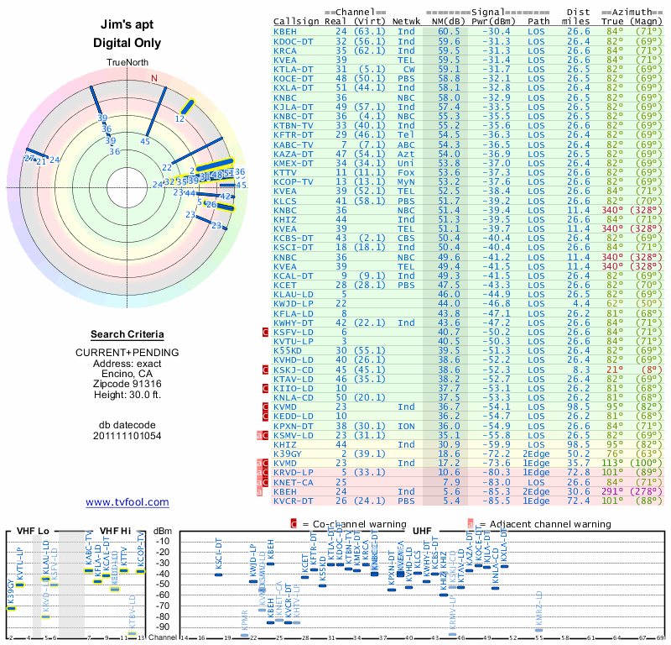Select KWJD-LP in the callsign table

click(x=294, y=304)
